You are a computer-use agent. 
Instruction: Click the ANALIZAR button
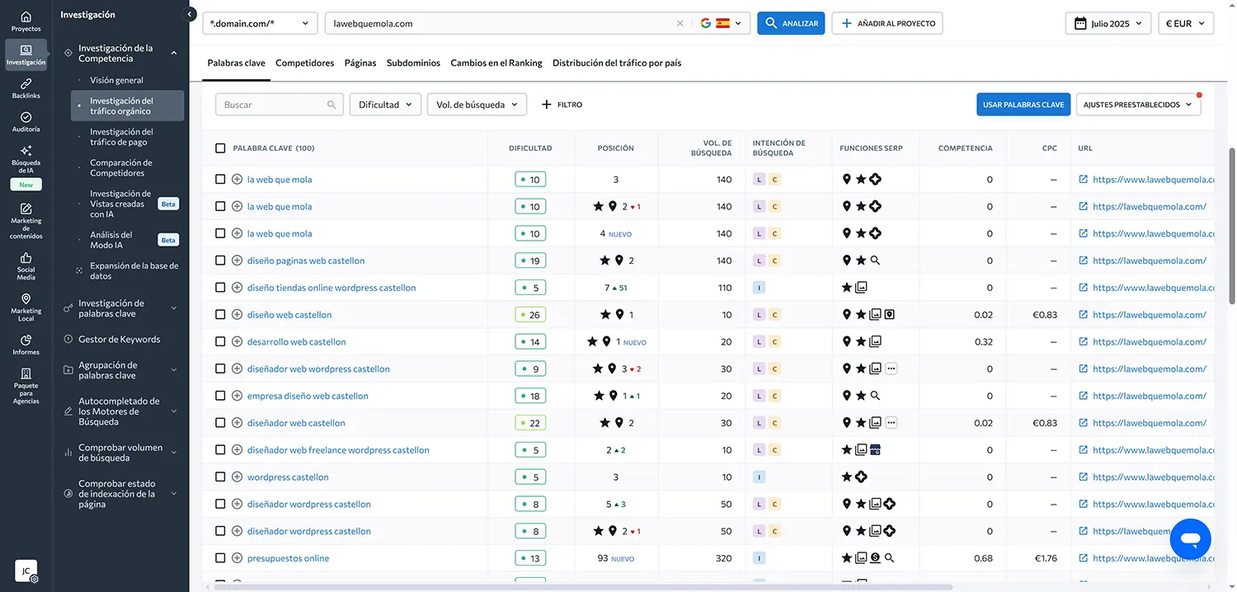pyautogui.click(x=792, y=24)
